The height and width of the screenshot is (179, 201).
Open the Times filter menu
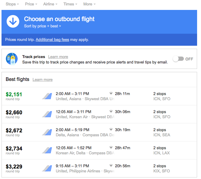point(70,4)
